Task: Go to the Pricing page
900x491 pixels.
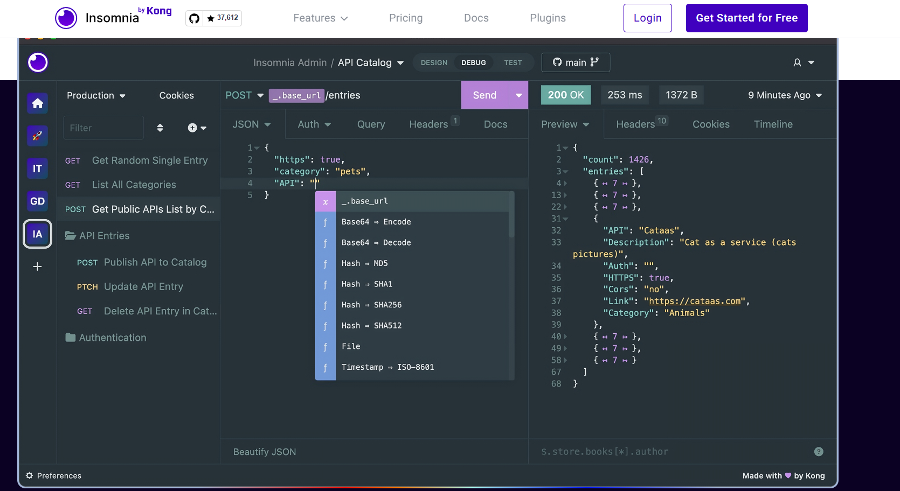Action: [x=406, y=18]
